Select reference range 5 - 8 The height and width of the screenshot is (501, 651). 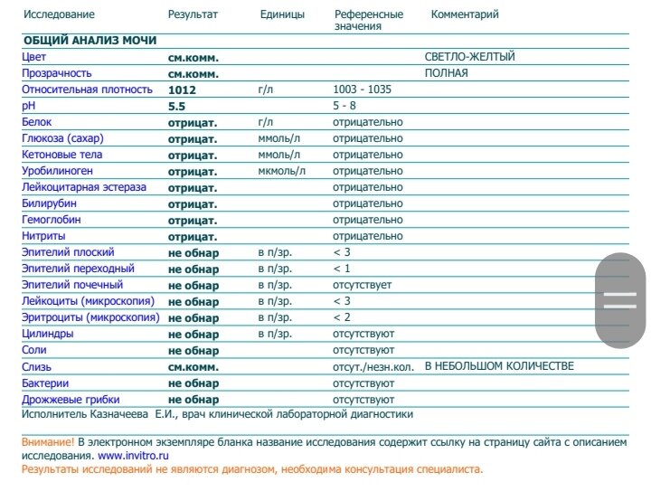[x=344, y=106]
